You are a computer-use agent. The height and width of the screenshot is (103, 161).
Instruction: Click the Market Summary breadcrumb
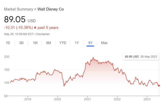coord(18,9)
